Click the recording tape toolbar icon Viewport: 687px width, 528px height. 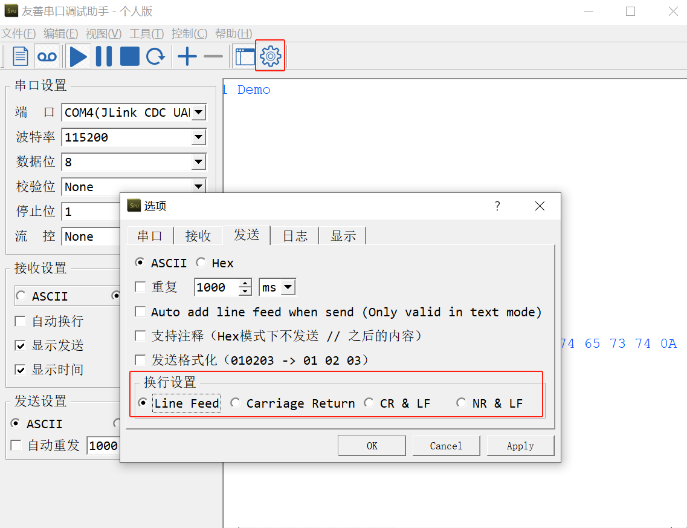[47, 56]
